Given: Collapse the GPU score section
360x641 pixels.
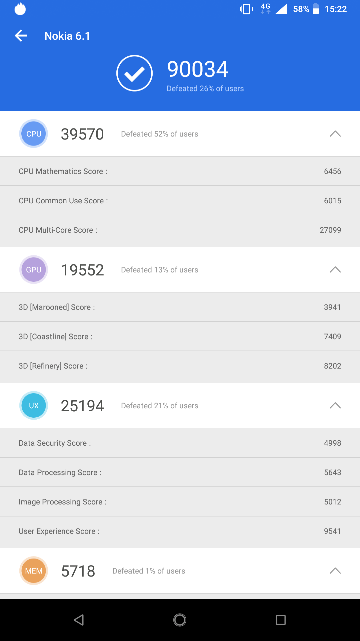Looking at the screenshot, I should (335, 269).
